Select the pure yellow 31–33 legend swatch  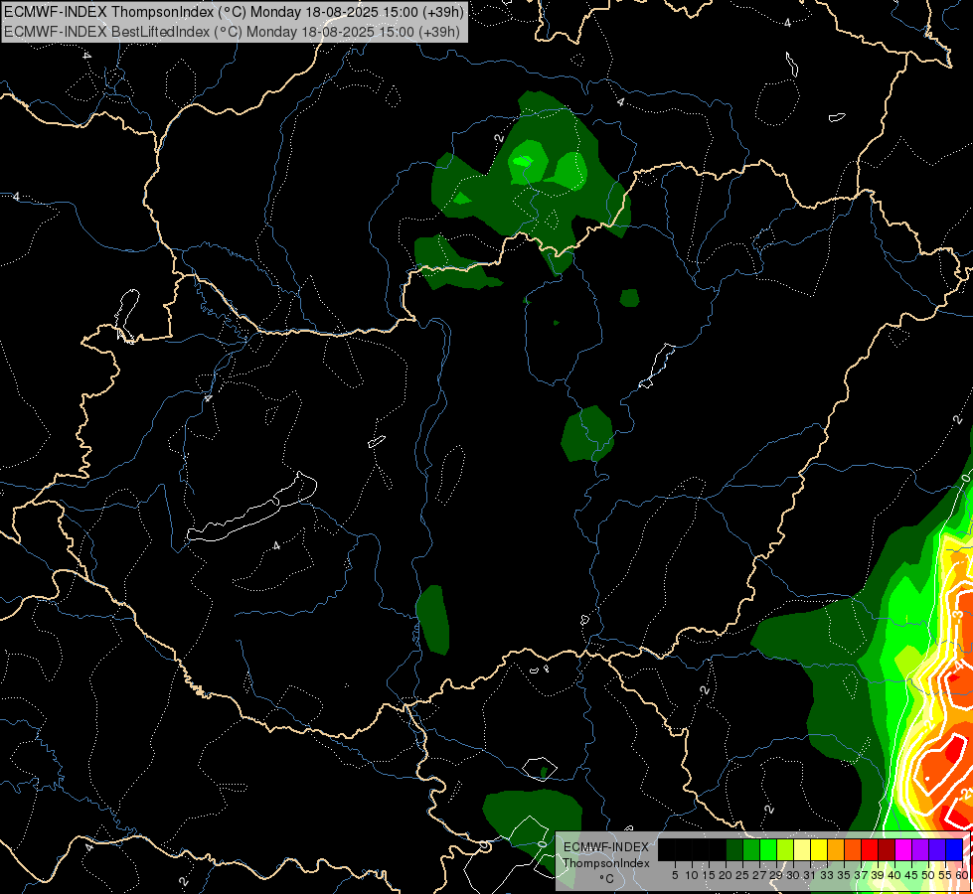tap(819, 849)
